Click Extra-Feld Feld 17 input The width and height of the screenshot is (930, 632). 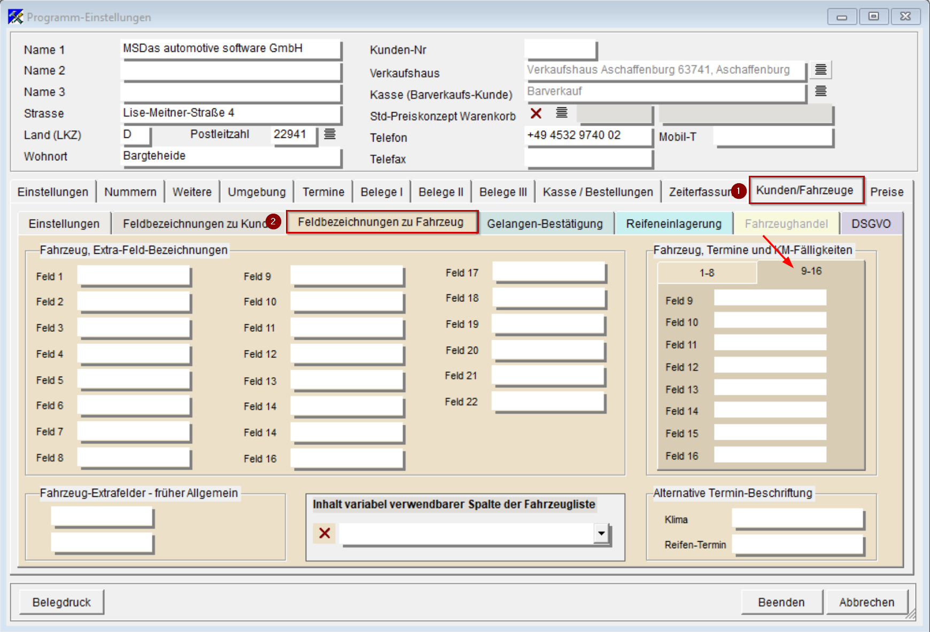(549, 272)
